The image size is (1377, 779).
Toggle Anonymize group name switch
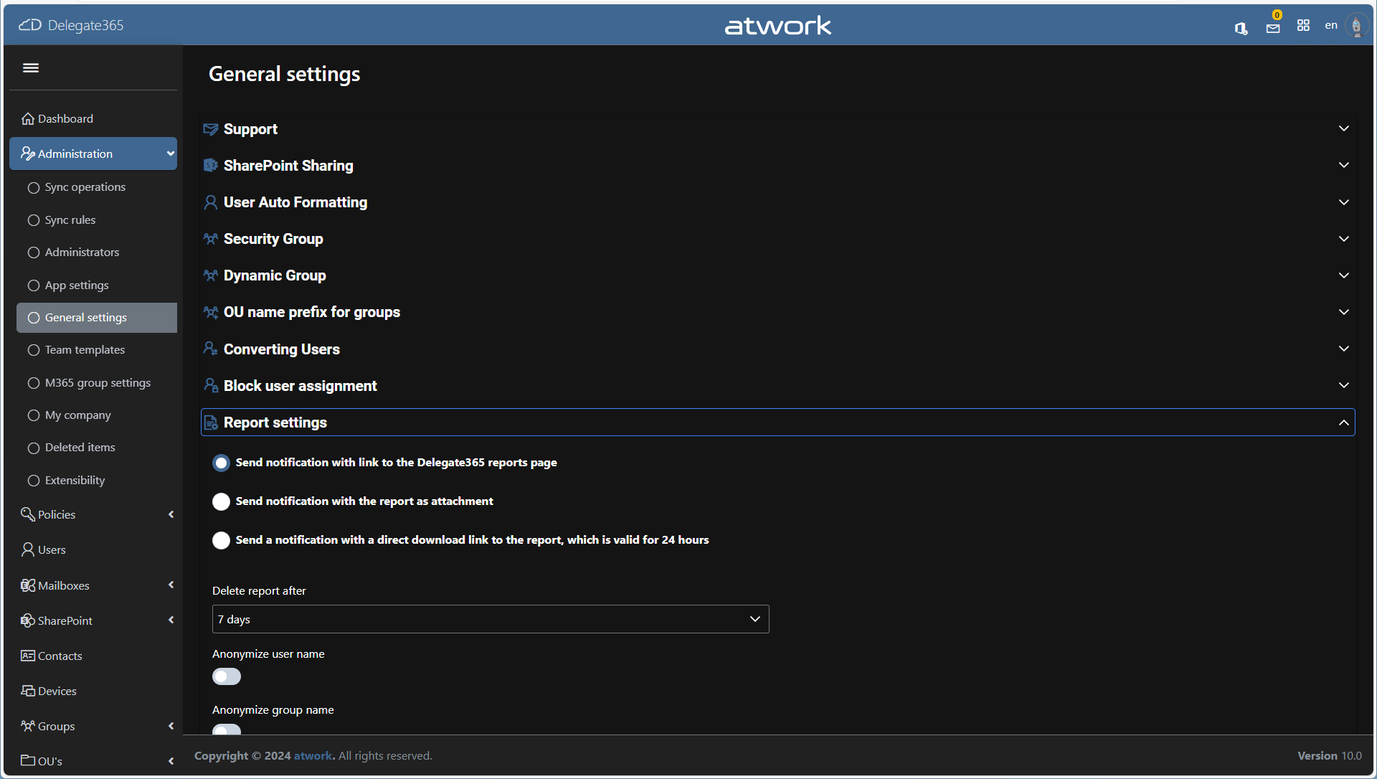(227, 730)
